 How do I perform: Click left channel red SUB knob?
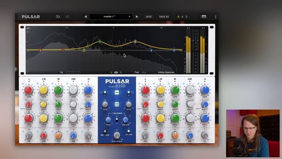[43, 135]
